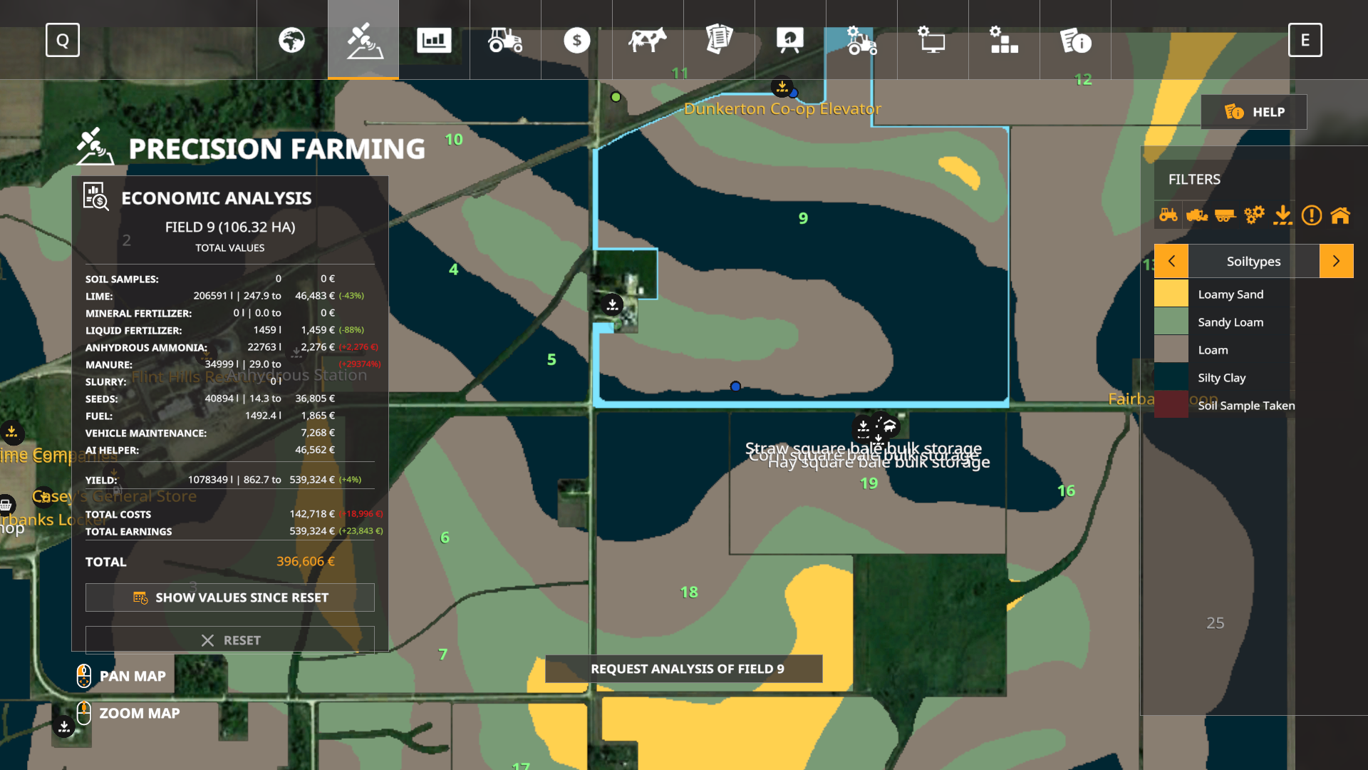Click the Pan Map mouse hint

click(121, 676)
